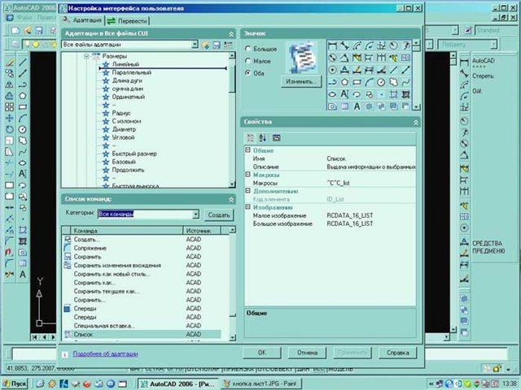The image size is (521, 390).
Task: Click the alphabetical sort icon in Свойства
Action: pyautogui.click(x=263, y=138)
